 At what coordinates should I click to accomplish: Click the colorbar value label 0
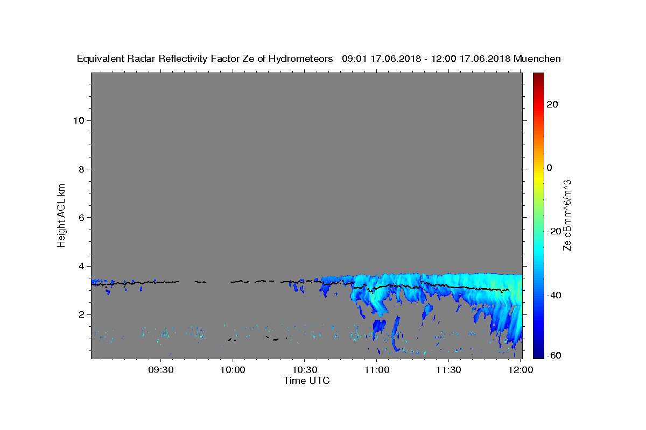point(550,168)
